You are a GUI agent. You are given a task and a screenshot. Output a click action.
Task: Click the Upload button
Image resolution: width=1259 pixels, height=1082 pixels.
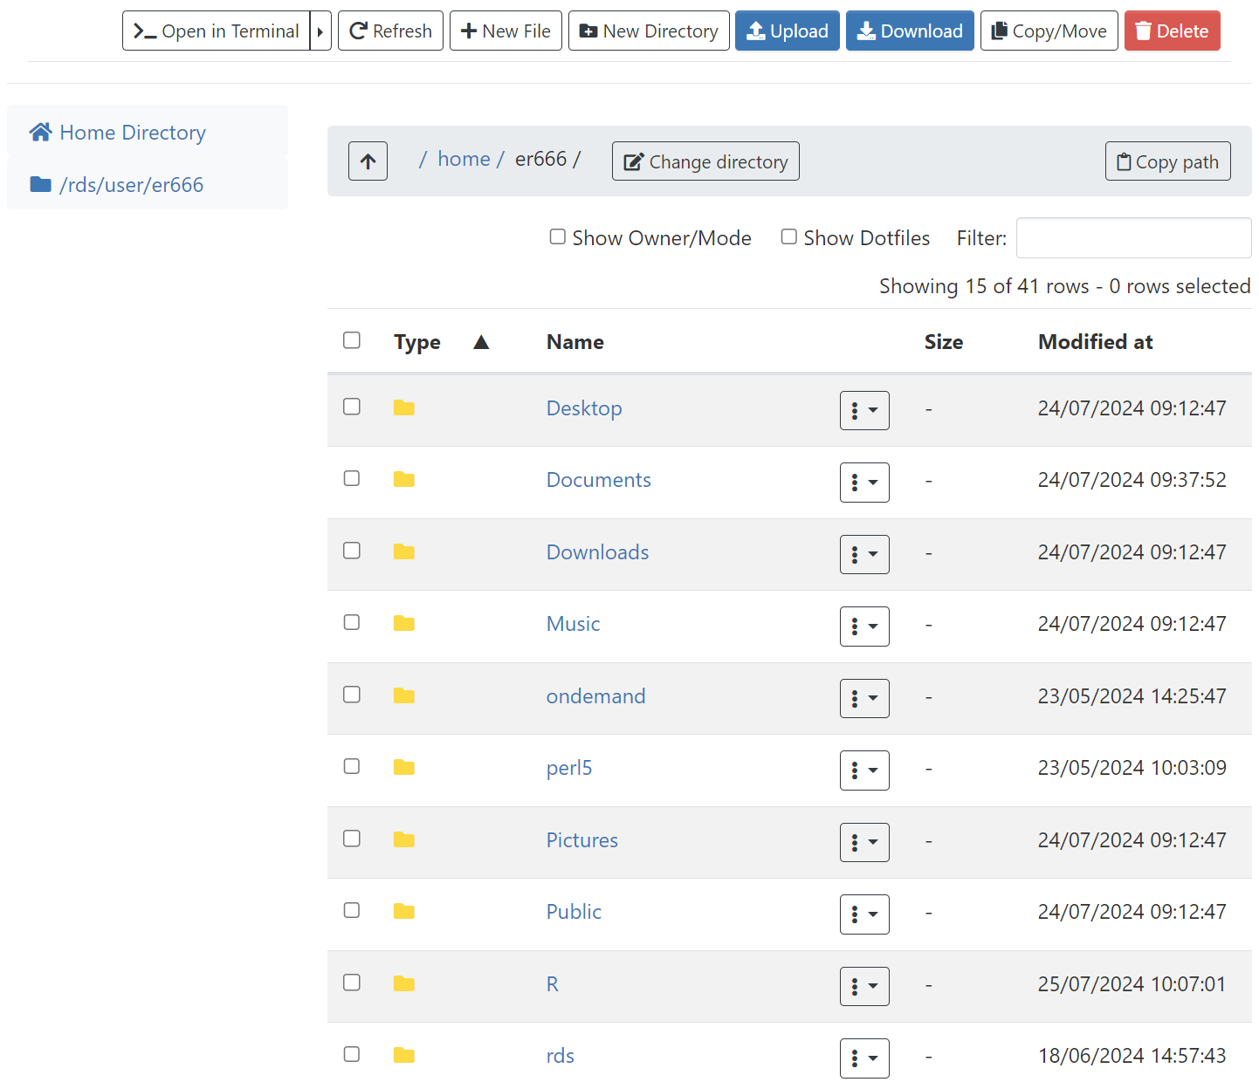pos(787,31)
